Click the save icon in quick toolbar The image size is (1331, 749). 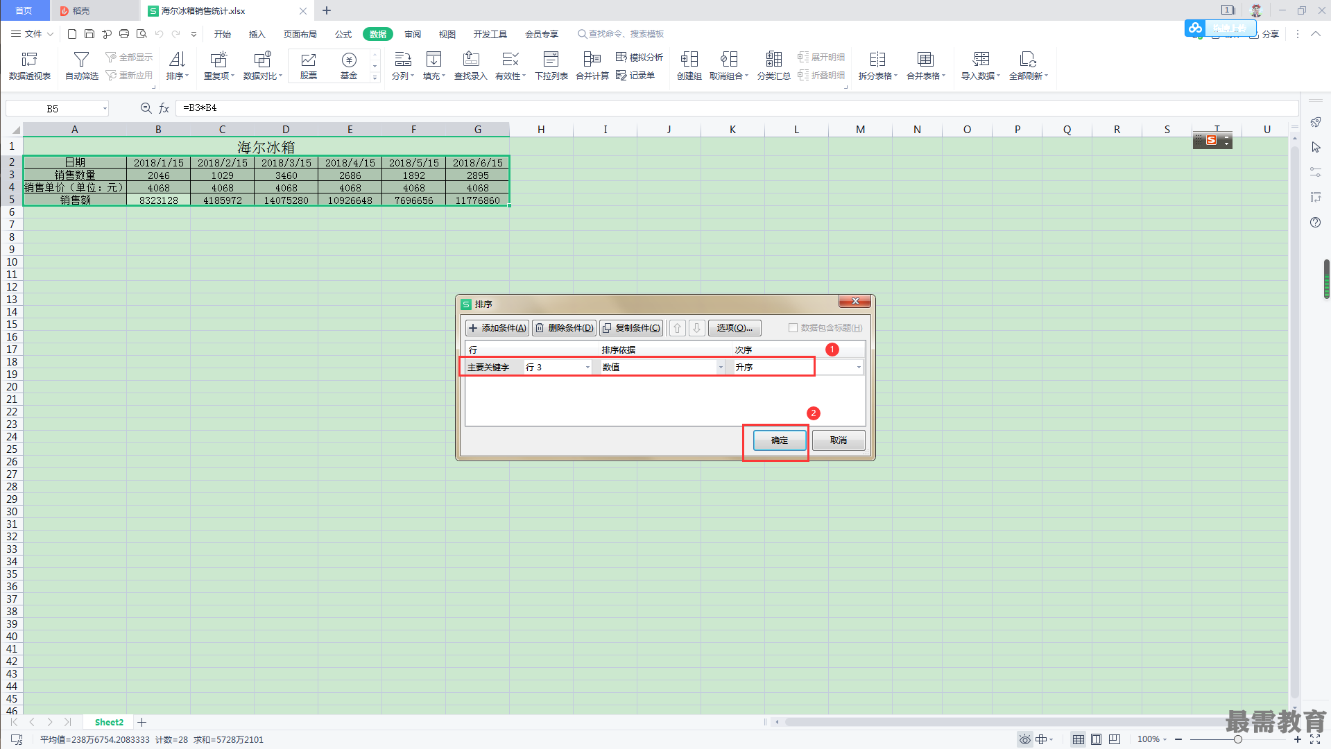tap(89, 33)
